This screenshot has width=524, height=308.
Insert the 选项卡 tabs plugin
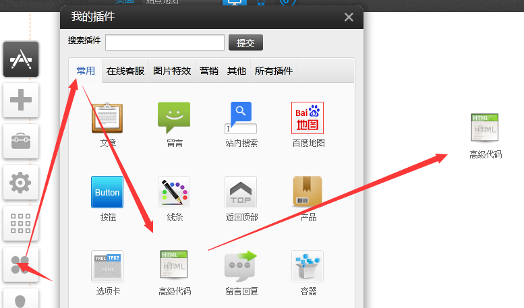tap(107, 267)
